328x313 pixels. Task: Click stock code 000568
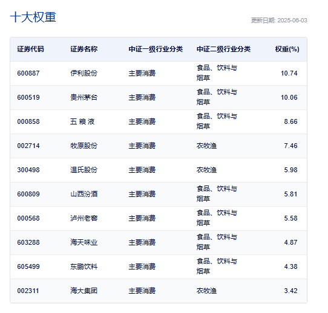(28, 218)
